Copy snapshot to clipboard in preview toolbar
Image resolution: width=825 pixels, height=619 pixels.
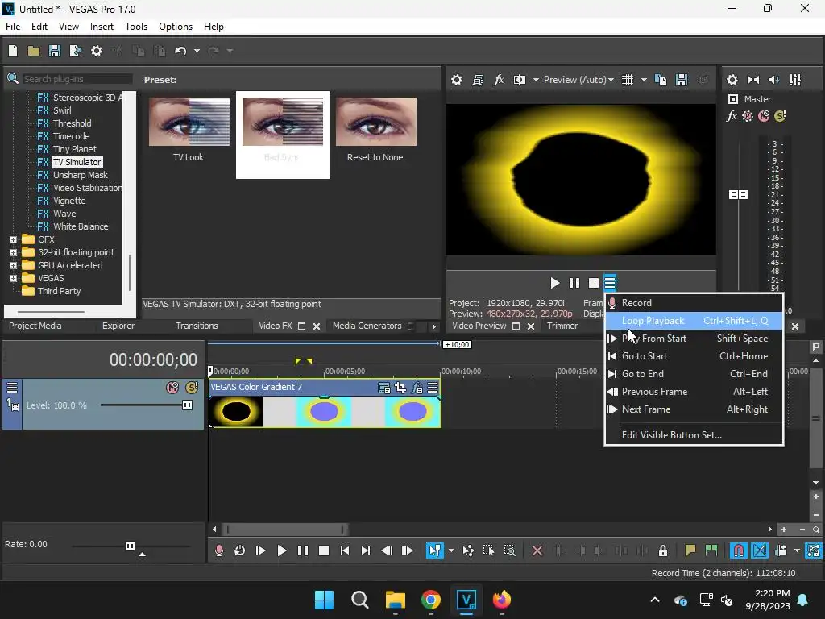pyautogui.click(x=661, y=80)
